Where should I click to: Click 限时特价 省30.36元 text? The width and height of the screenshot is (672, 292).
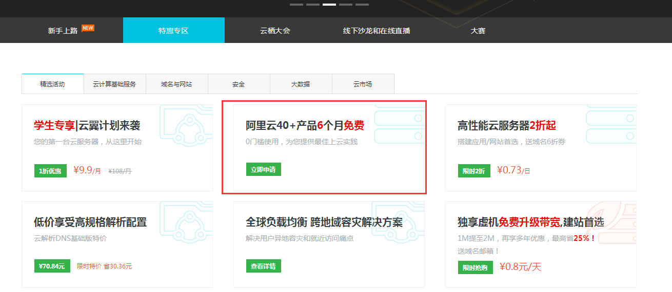105,266
